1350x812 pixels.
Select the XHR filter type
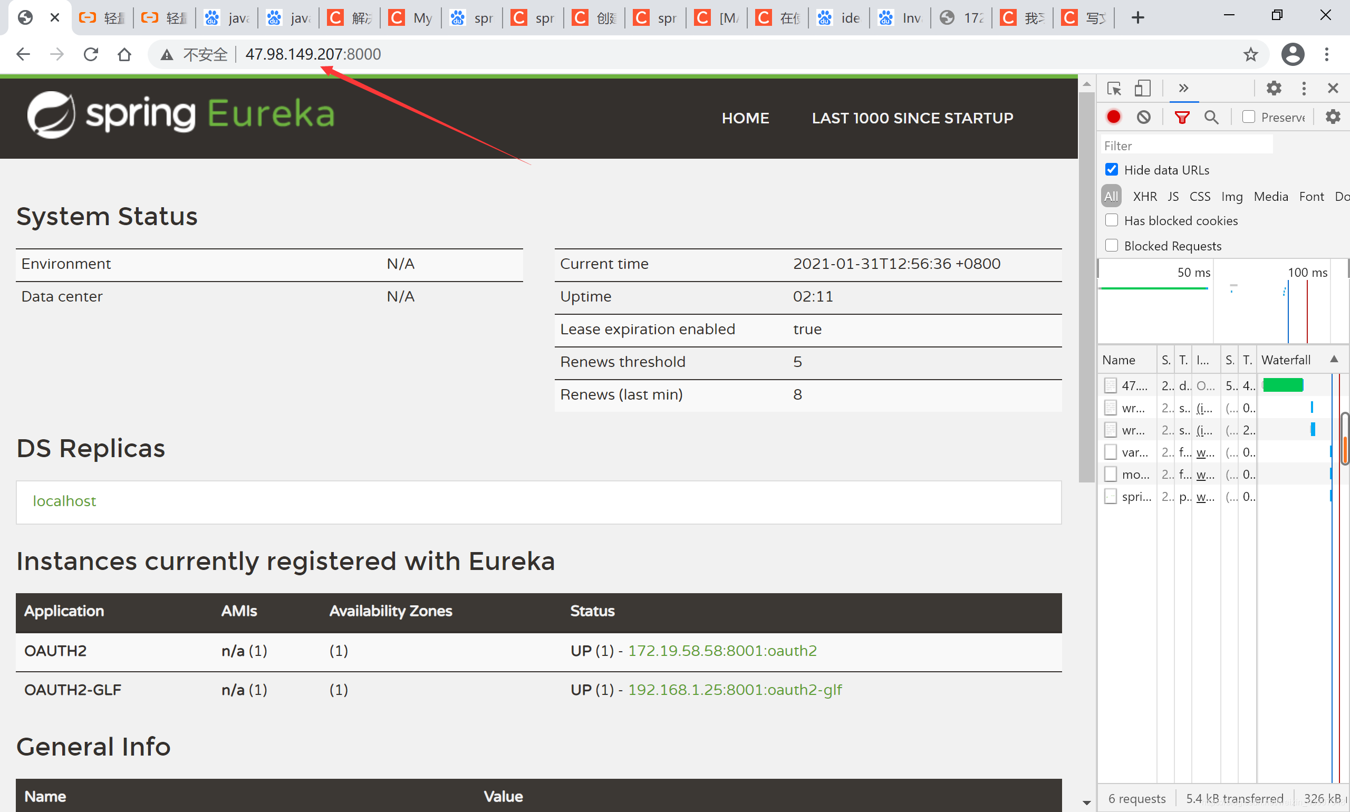tap(1145, 197)
